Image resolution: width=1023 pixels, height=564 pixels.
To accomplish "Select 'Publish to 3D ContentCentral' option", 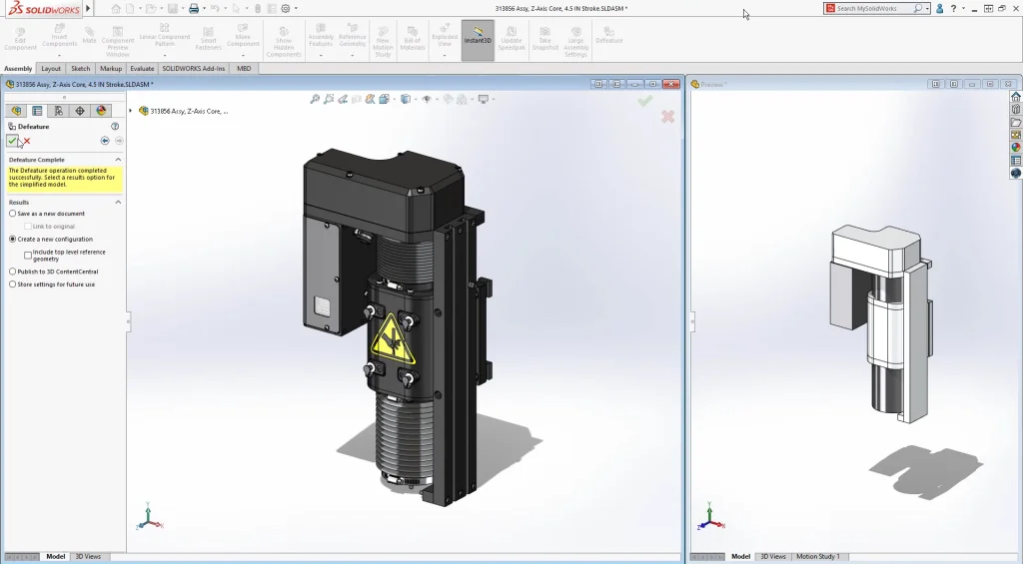I will pyautogui.click(x=13, y=272).
